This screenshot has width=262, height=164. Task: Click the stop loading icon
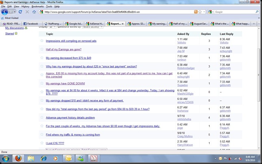click(27, 12)
